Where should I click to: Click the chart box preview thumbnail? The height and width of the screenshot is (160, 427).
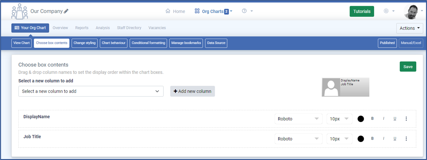click(345, 87)
